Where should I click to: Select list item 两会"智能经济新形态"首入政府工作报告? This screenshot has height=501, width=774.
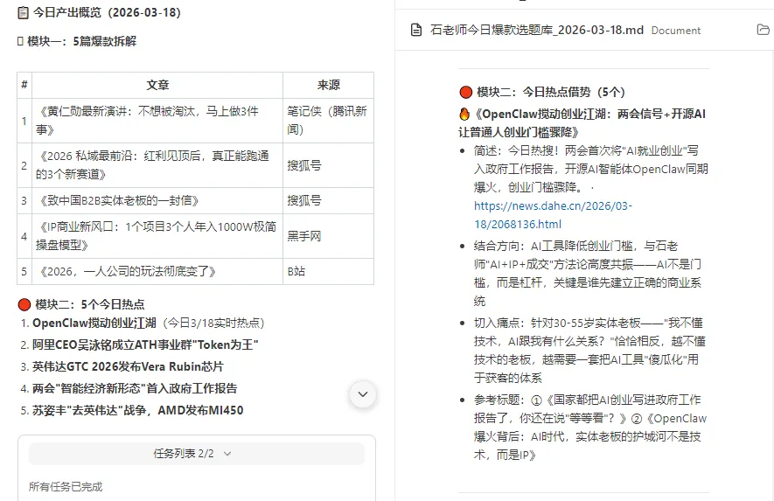[x=135, y=388]
